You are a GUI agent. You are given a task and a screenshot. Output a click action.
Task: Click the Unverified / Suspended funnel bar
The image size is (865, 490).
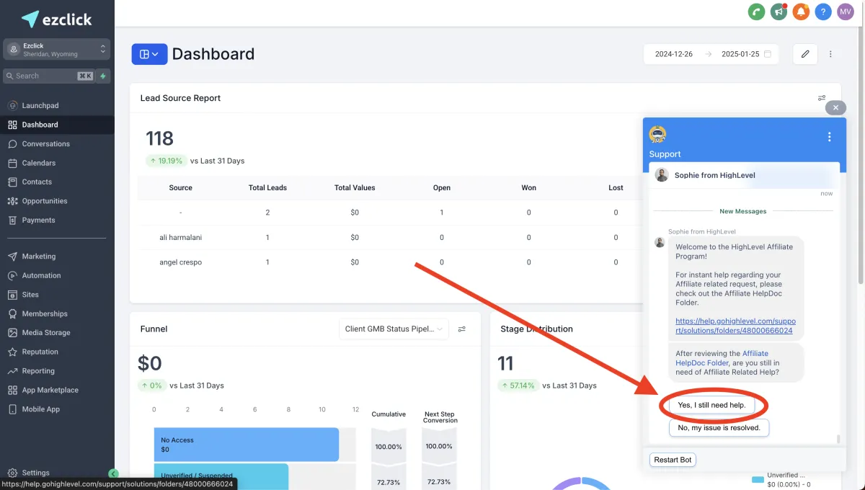[x=221, y=476]
